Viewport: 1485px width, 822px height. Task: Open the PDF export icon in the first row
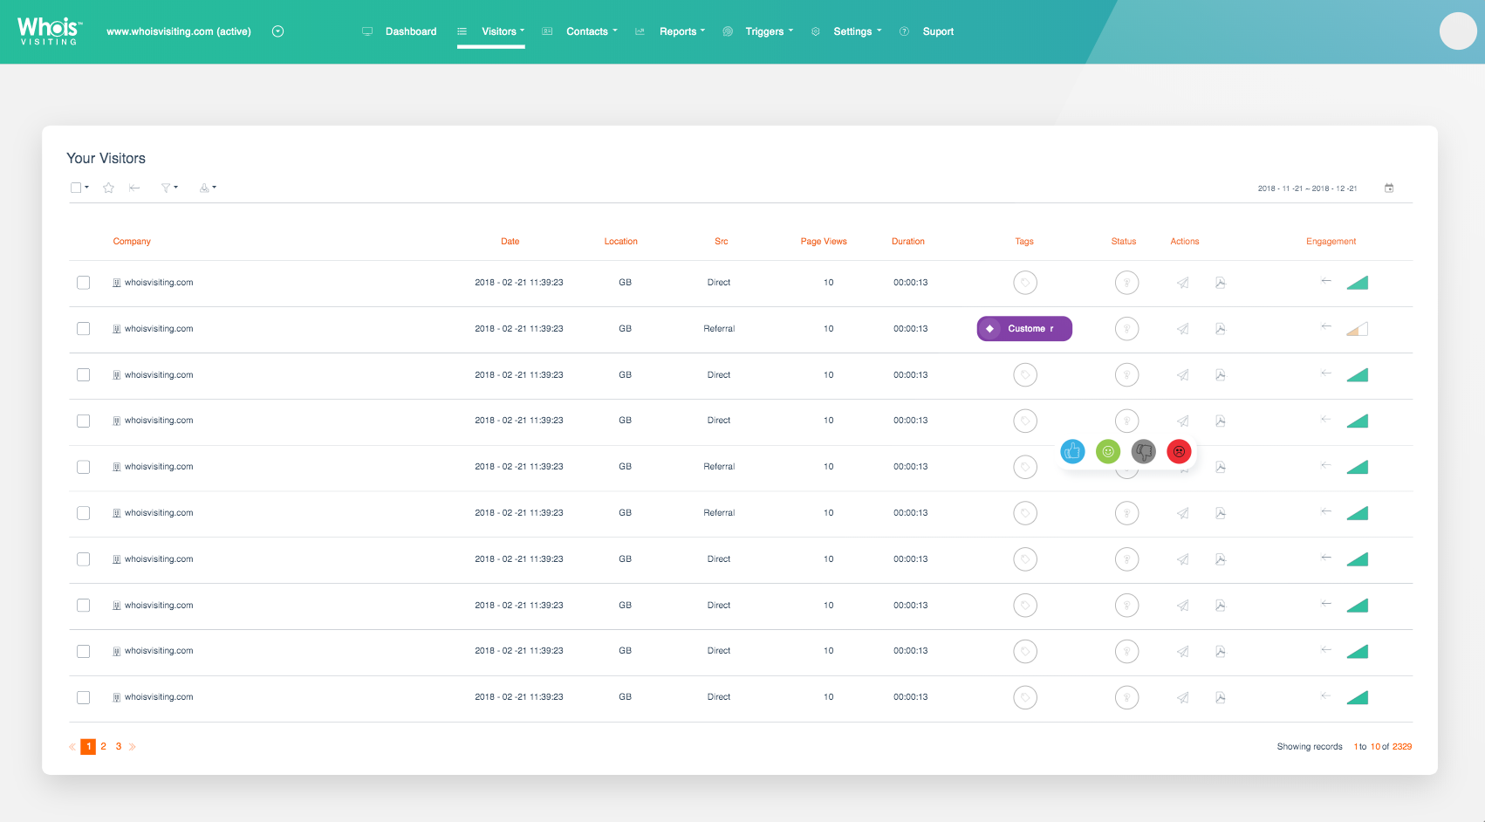point(1221,283)
